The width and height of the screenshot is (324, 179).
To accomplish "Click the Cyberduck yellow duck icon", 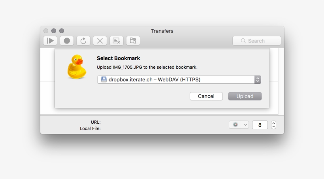I will (76, 66).
